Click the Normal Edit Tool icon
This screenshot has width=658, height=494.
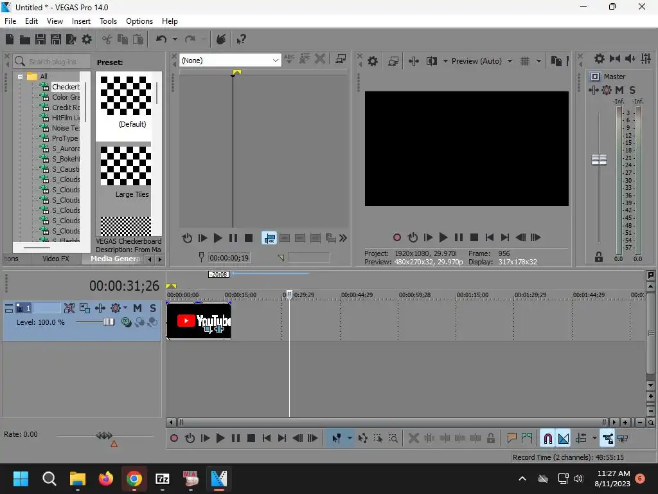point(337,438)
